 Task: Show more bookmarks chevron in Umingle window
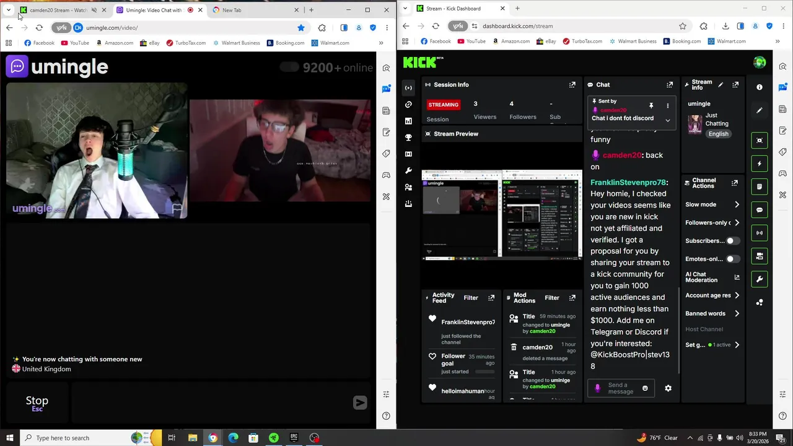pyautogui.click(x=381, y=43)
